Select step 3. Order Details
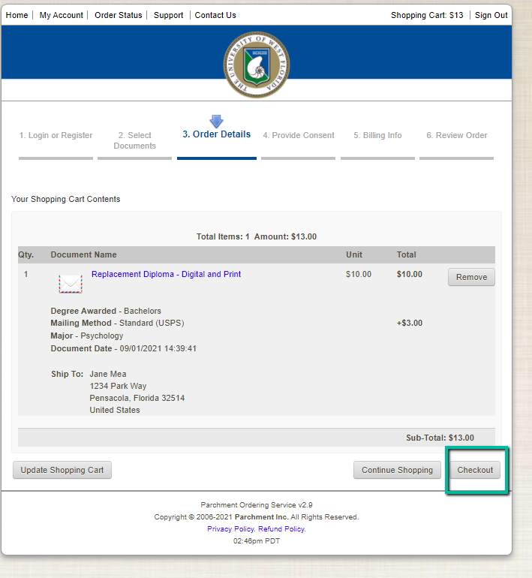The width and height of the screenshot is (532, 578). pos(217,134)
